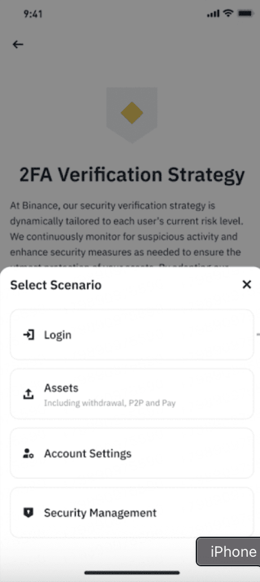This screenshot has height=582, width=260.
Task: Tap the cellular signal bars
Action: (x=213, y=14)
